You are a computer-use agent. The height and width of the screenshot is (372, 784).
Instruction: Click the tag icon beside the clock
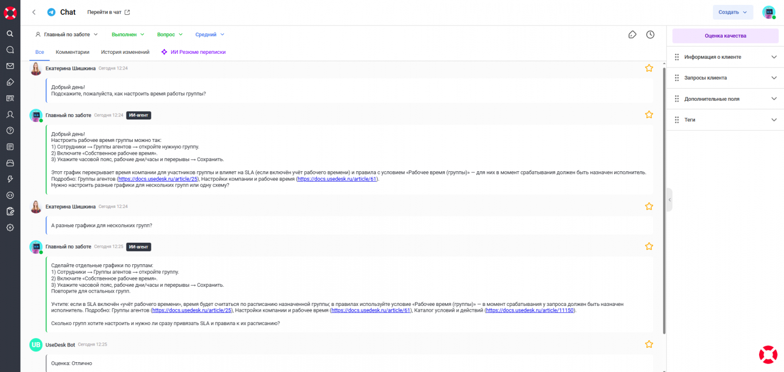tap(633, 35)
